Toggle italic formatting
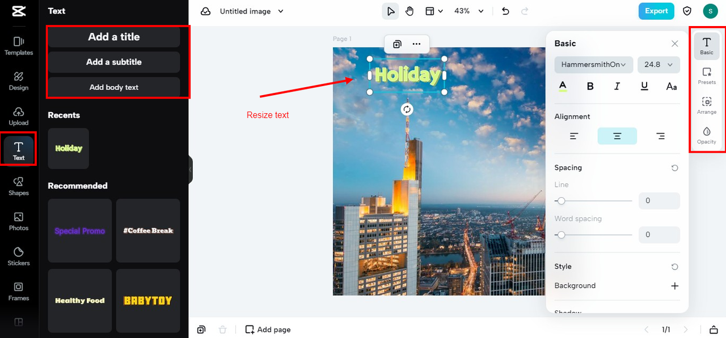The height and width of the screenshot is (338, 726). (617, 86)
